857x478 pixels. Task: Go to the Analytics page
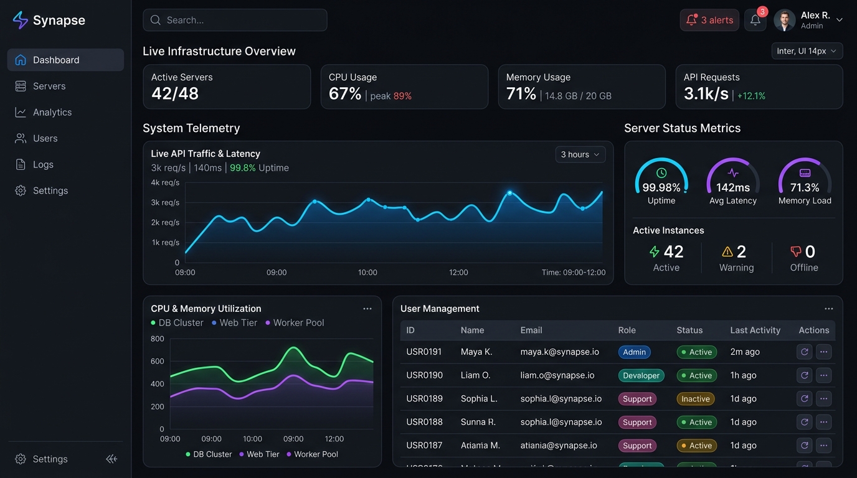65,112
